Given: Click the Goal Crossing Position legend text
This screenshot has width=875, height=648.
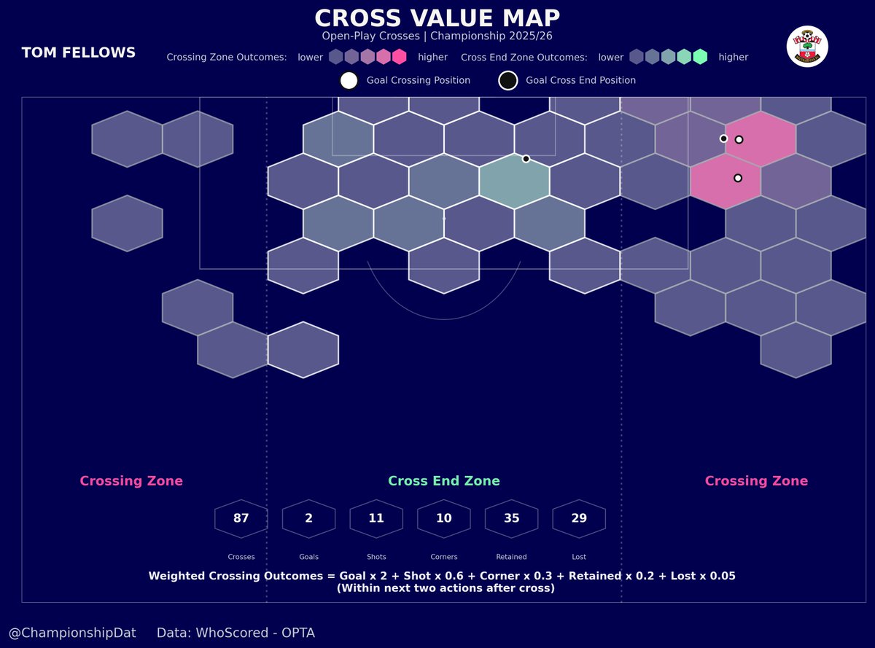Looking at the screenshot, I should click(x=419, y=80).
